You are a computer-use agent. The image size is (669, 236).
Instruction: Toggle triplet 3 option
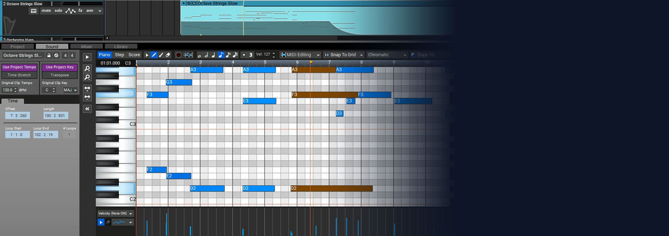click(x=251, y=55)
